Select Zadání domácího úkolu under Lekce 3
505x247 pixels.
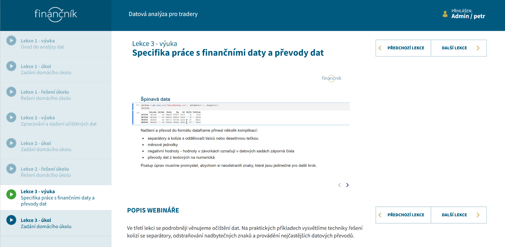pos(46,226)
